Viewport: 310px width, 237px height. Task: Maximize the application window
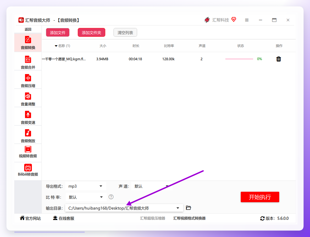[x=274, y=20]
